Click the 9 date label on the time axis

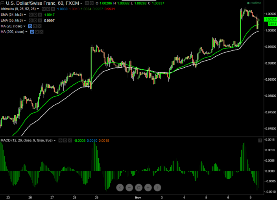251,198
